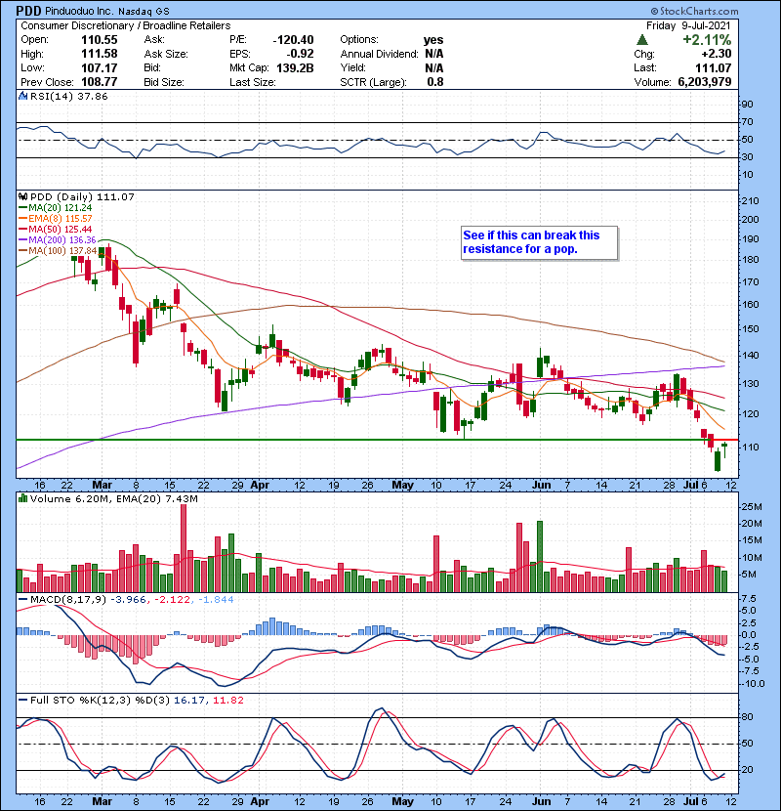Viewport: 781px width, 811px height.
Task: Click the Options value yes
Action: click(x=433, y=40)
